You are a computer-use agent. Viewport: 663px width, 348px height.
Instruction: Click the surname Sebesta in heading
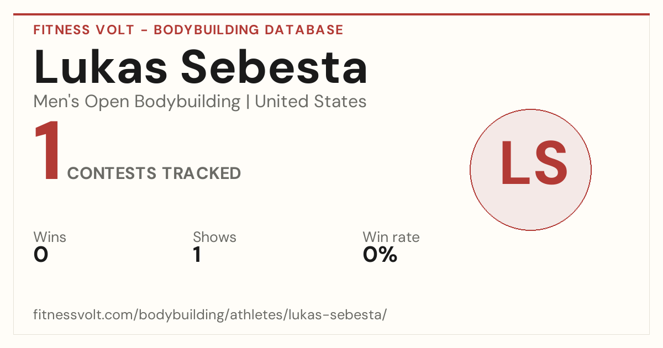tap(275, 67)
